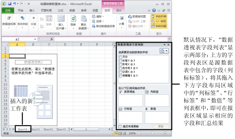Expand the formula bar with its arrow
The width and height of the screenshot is (235, 139).
(x=169, y=39)
